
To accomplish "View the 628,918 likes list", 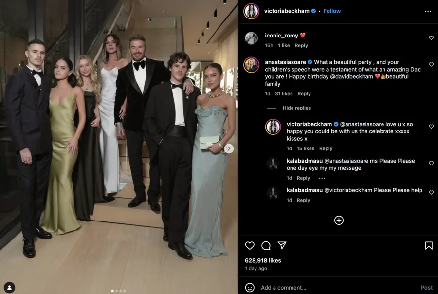I will coord(263,261).
